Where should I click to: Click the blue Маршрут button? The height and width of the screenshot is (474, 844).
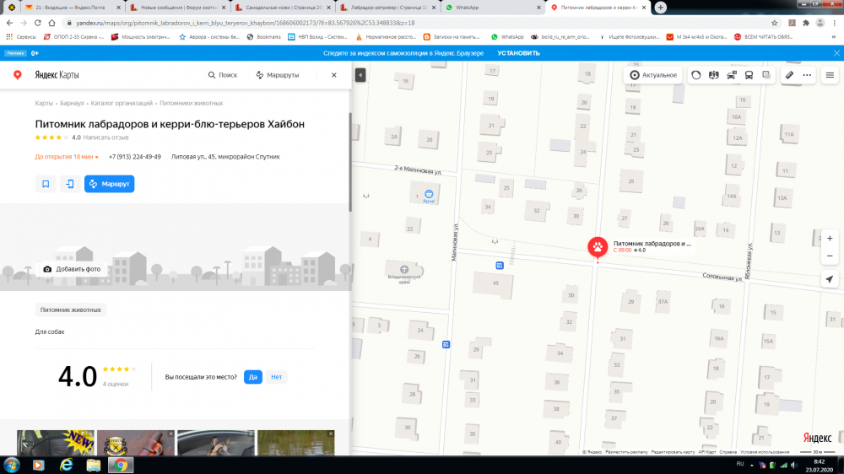point(109,184)
